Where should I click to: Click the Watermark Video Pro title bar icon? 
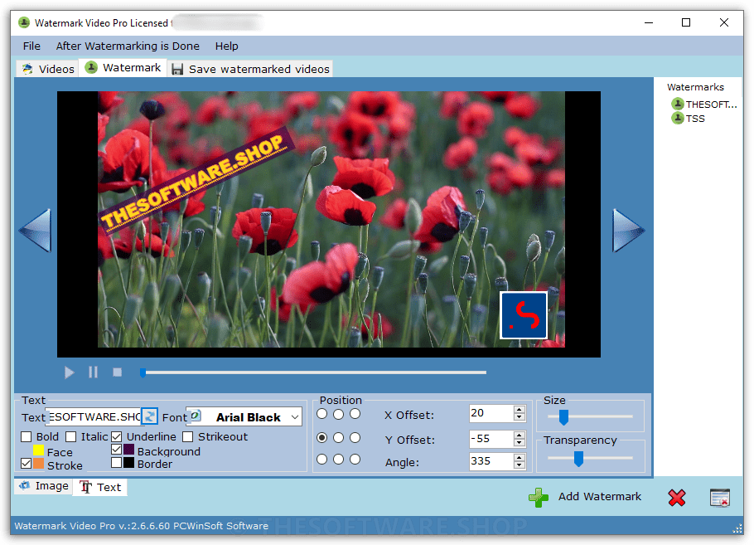point(24,22)
